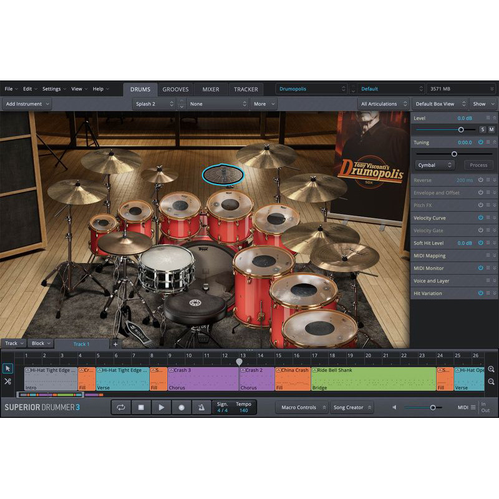Click the snare drum in the kit
499x499 pixels.
(x=167, y=268)
